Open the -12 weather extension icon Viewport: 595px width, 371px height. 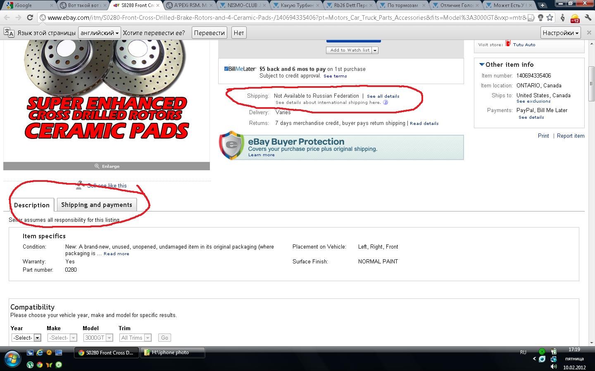pyautogui.click(x=575, y=18)
